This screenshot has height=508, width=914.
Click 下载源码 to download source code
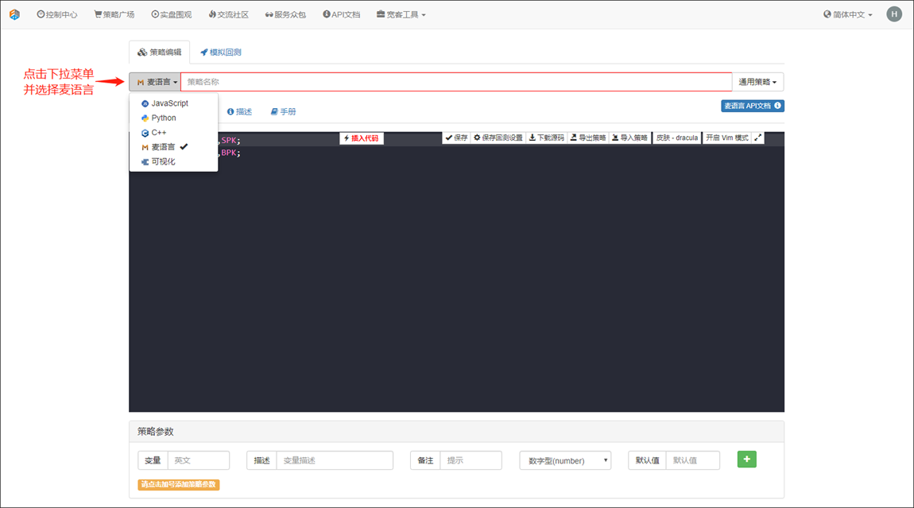pos(547,138)
